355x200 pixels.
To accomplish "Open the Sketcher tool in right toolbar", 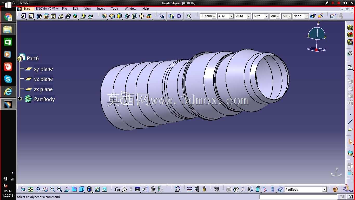I will (x=350, y=67).
